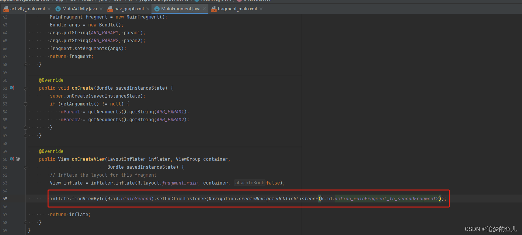Click mParam2 assignment on line 55

[70, 119]
